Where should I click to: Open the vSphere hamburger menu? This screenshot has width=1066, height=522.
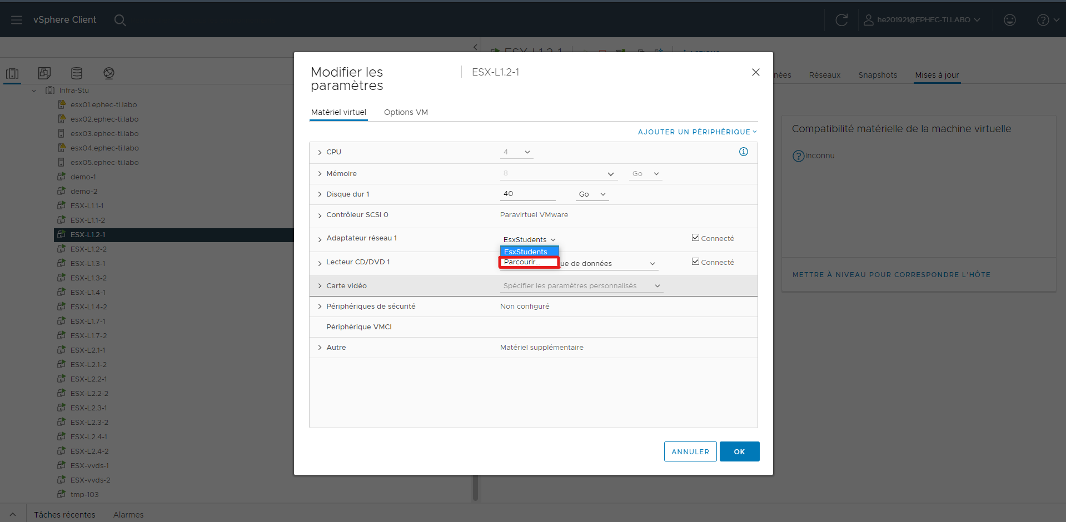click(17, 20)
